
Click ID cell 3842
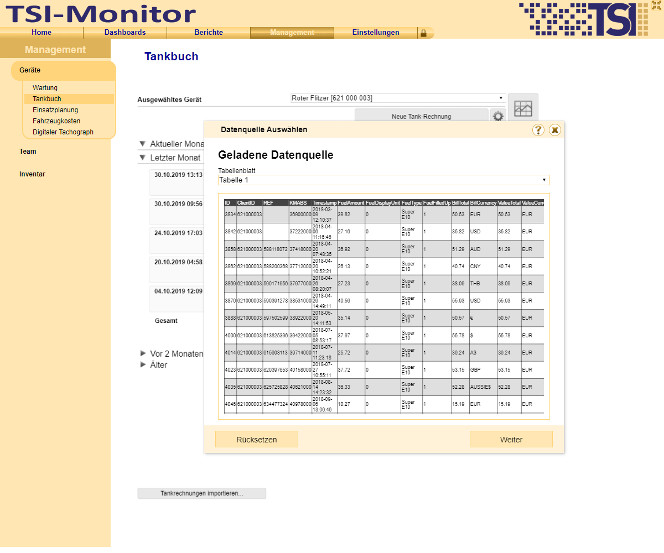pos(230,232)
